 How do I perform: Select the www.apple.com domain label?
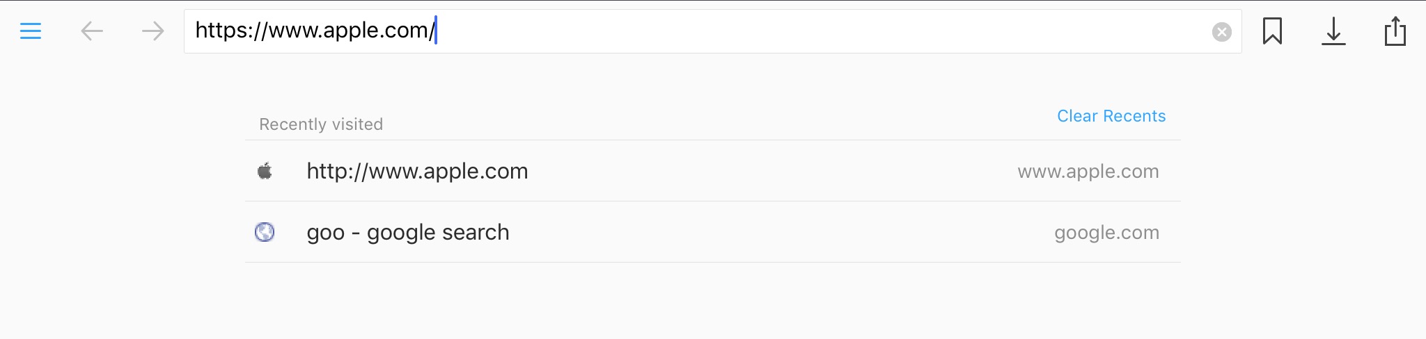click(x=1088, y=172)
